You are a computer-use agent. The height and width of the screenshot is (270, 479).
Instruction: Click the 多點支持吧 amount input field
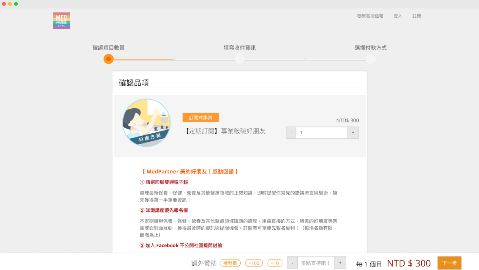pyautogui.click(x=316, y=263)
